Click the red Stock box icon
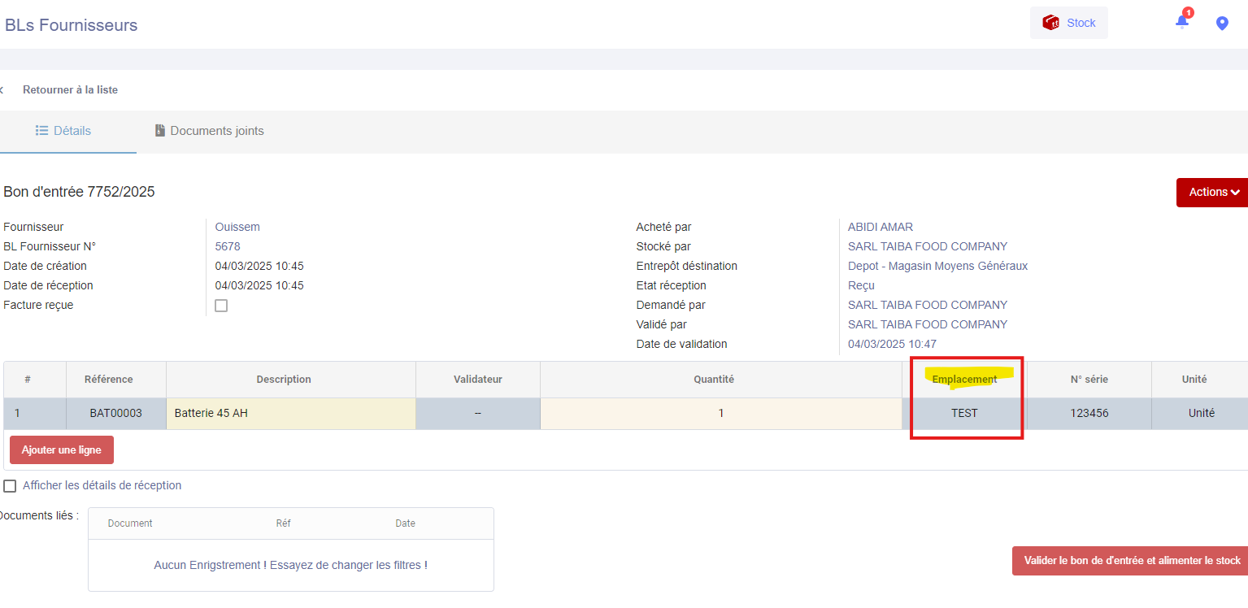This screenshot has width=1248, height=608. point(1050,23)
